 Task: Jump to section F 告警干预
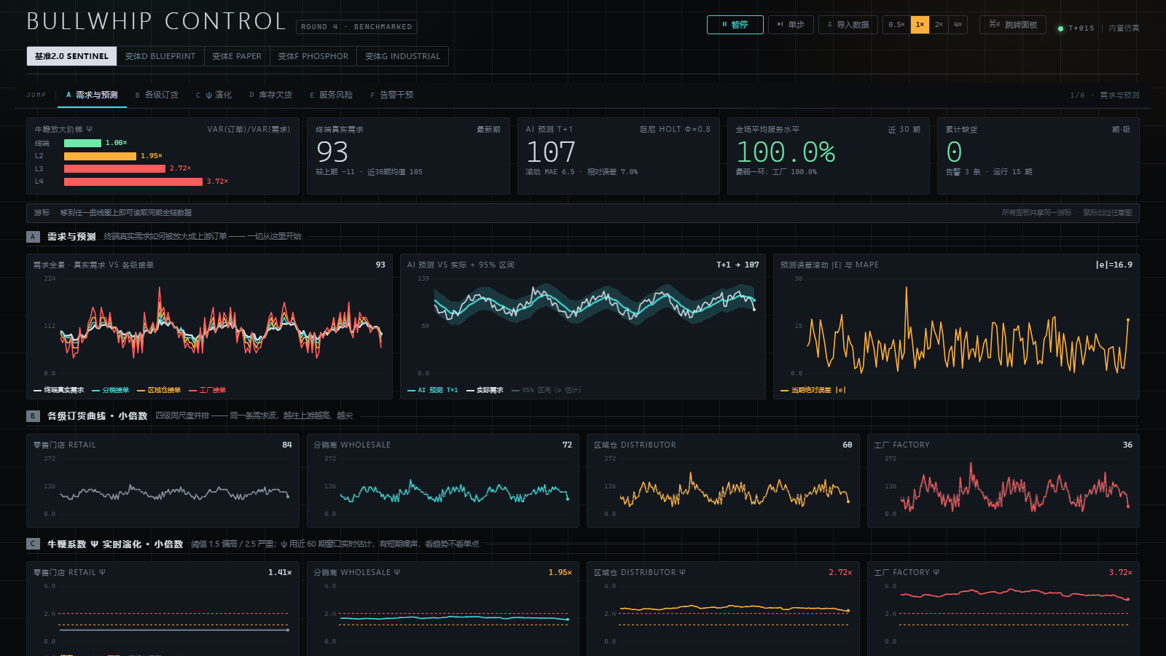pos(392,95)
